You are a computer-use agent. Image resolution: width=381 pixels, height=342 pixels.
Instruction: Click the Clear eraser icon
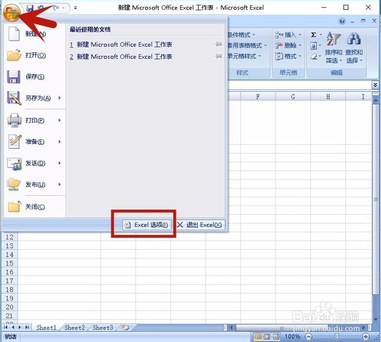(314, 56)
